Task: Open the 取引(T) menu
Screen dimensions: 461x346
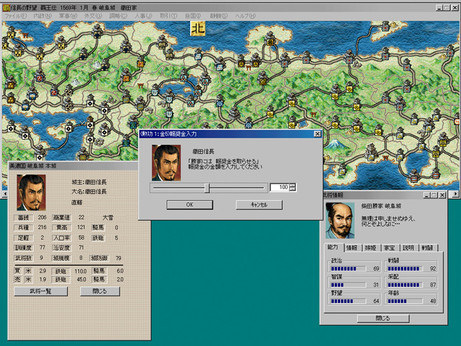Action: [168, 16]
